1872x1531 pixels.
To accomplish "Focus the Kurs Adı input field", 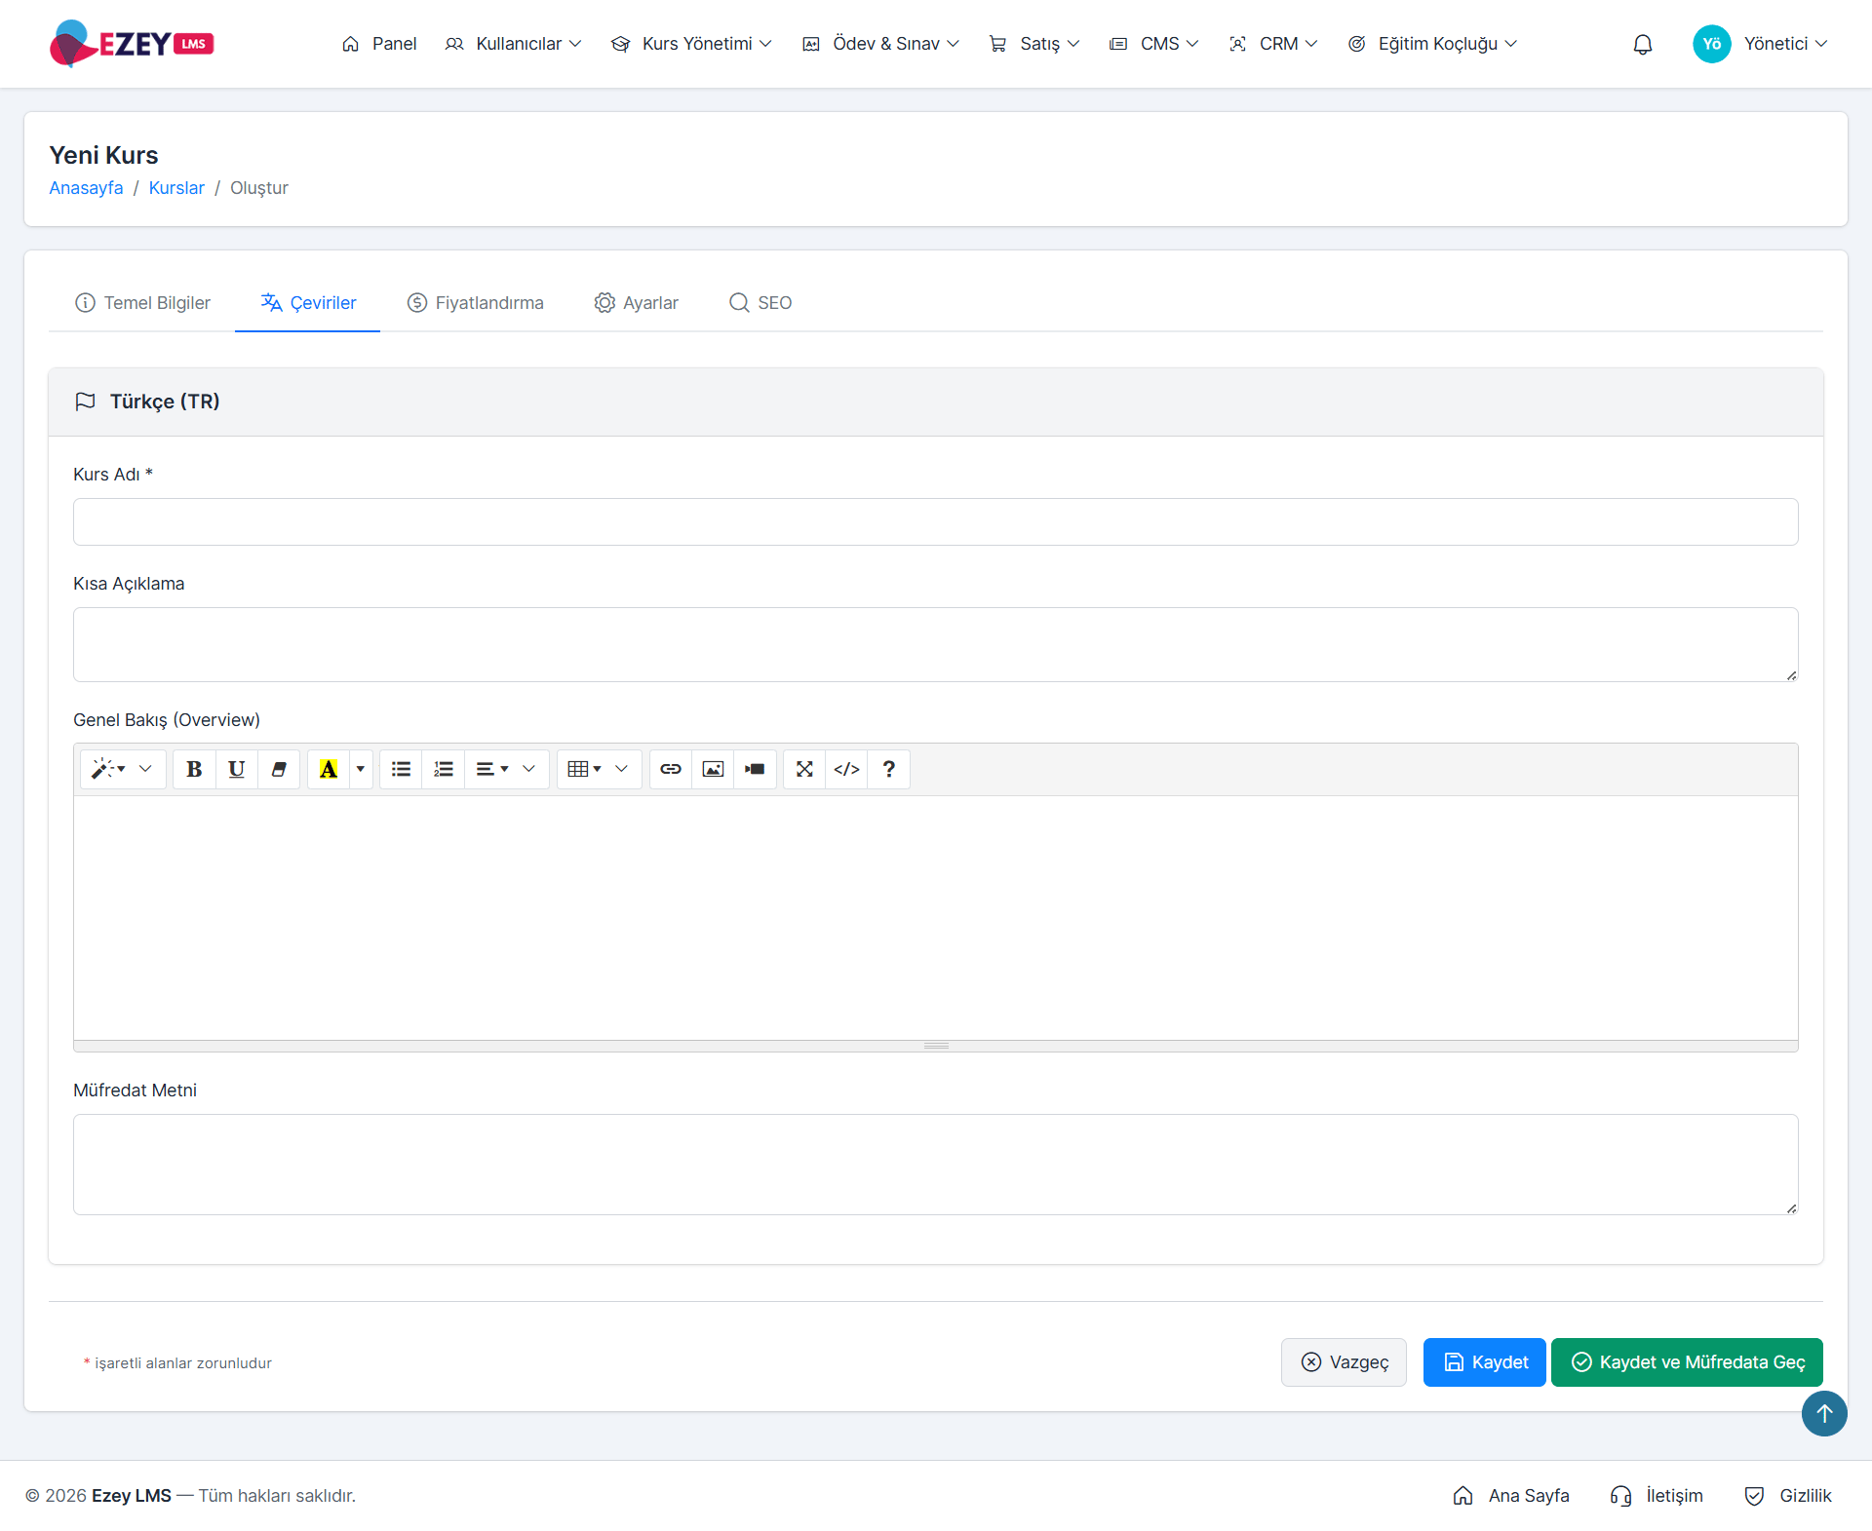I will click(936, 522).
